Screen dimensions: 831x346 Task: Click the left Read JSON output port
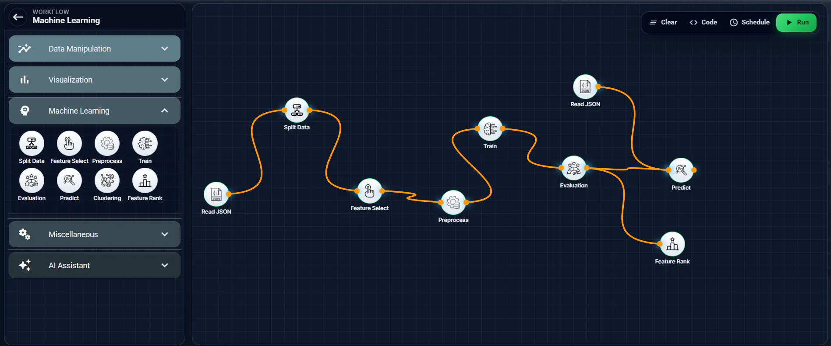click(x=229, y=194)
